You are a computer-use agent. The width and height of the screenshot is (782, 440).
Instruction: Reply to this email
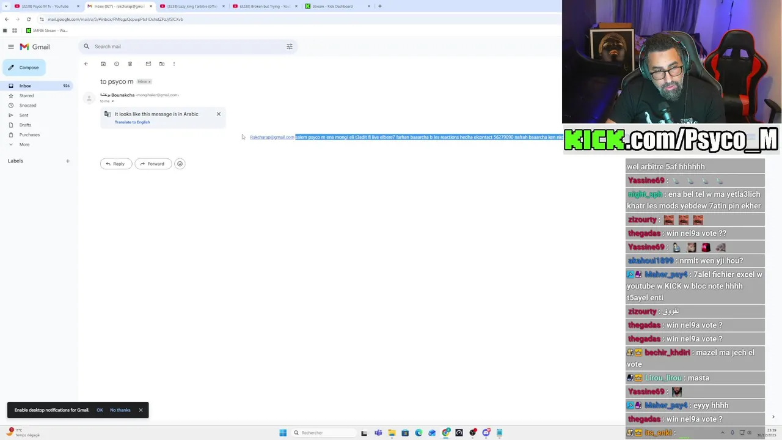coord(115,164)
